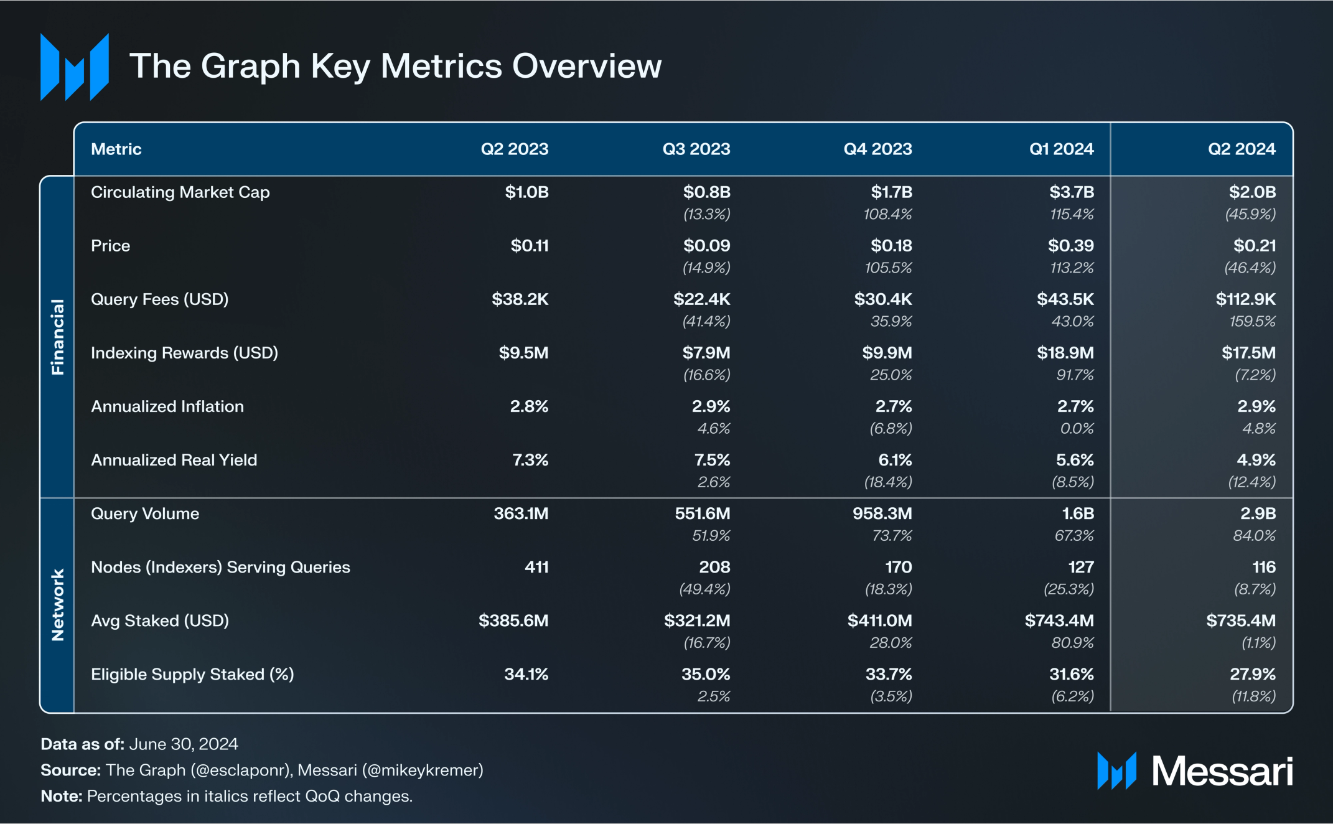Image resolution: width=1333 pixels, height=824 pixels.
Task: Click the $112.9K Query Fees value
Action: pyautogui.click(x=1245, y=299)
